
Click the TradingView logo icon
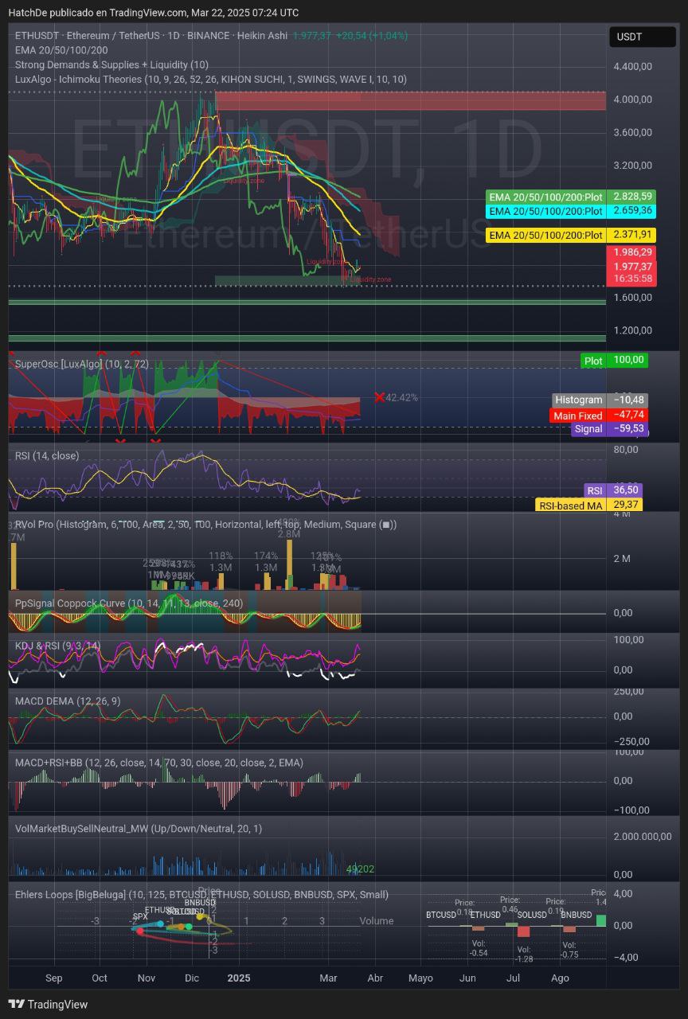pyautogui.click(x=17, y=1004)
